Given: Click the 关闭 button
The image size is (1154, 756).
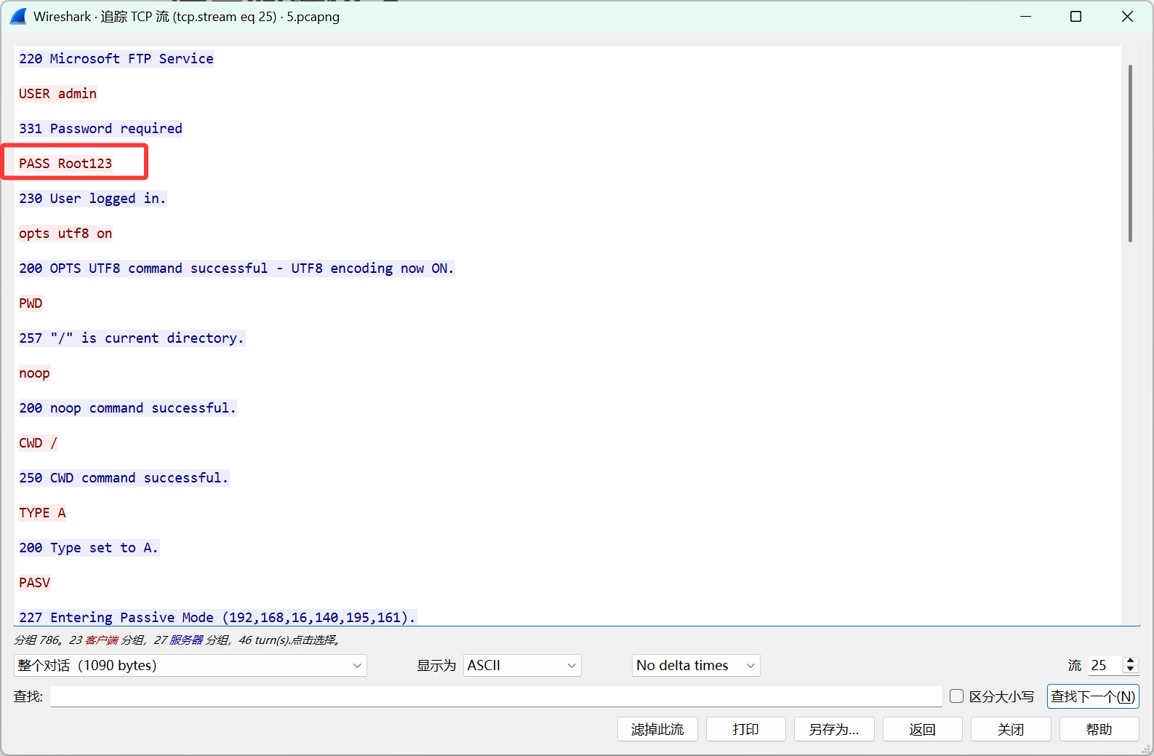Looking at the screenshot, I should pos(1010,729).
